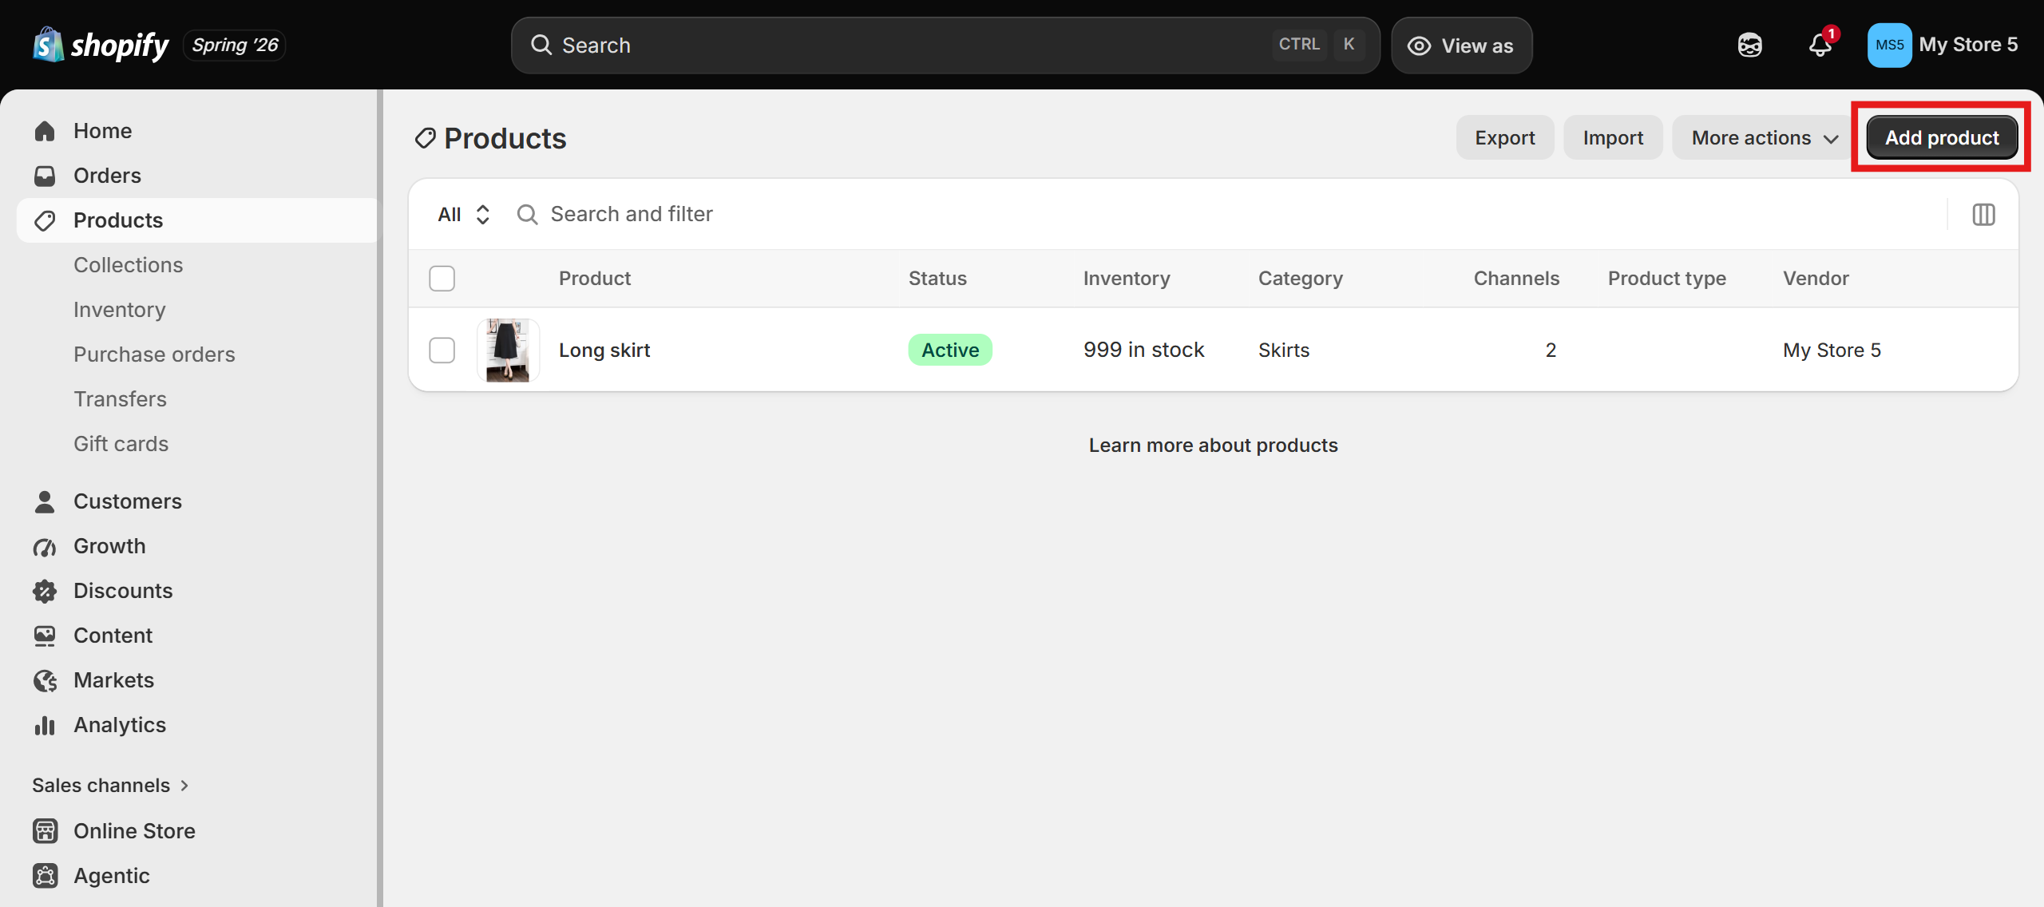Image resolution: width=2044 pixels, height=907 pixels.
Task: Click the Orders inbox icon
Action: click(45, 176)
